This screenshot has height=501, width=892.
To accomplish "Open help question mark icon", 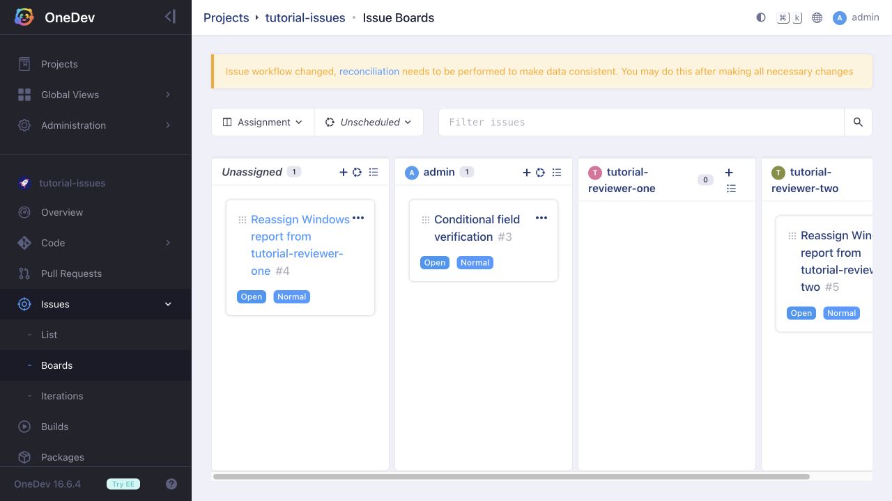I will 171,484.
